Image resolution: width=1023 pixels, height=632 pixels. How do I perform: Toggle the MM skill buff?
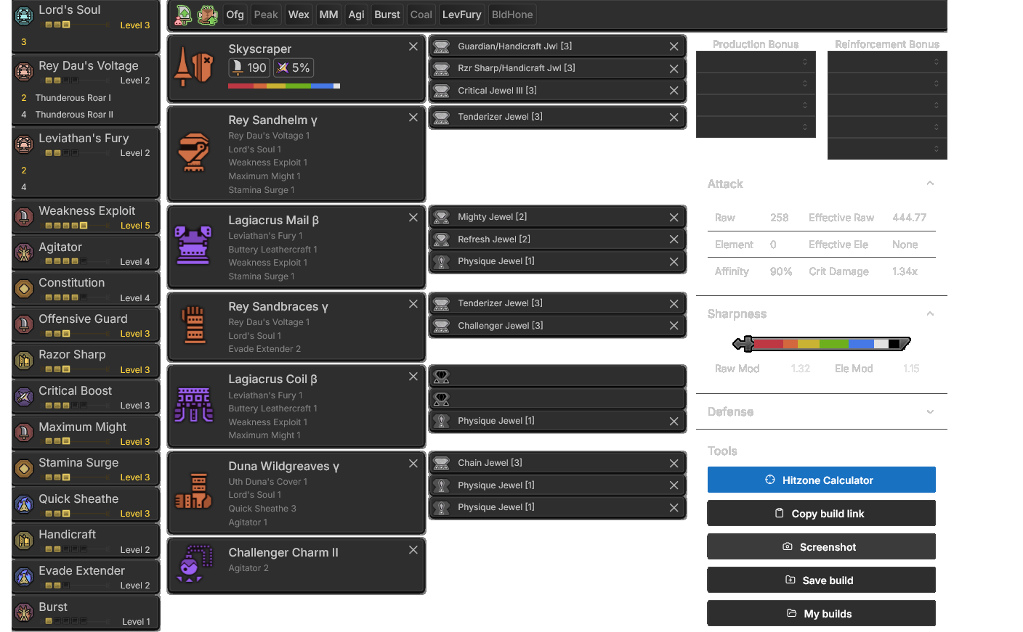coord(328,15)
